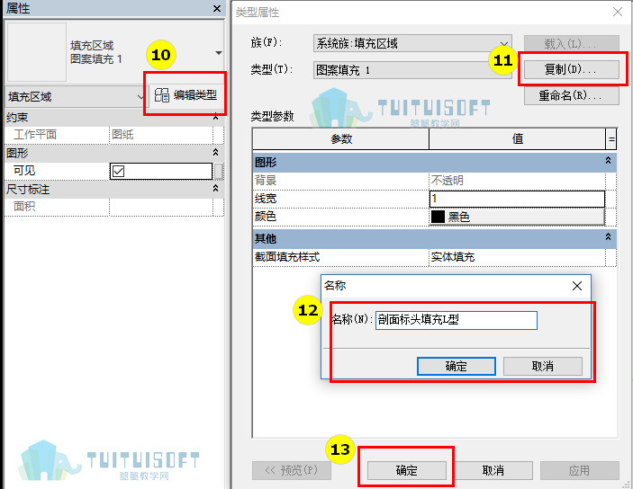Close the 名称 dialog with X
Image resolution: width=633 pixels, height=489 pixels.
click(577, 286)
